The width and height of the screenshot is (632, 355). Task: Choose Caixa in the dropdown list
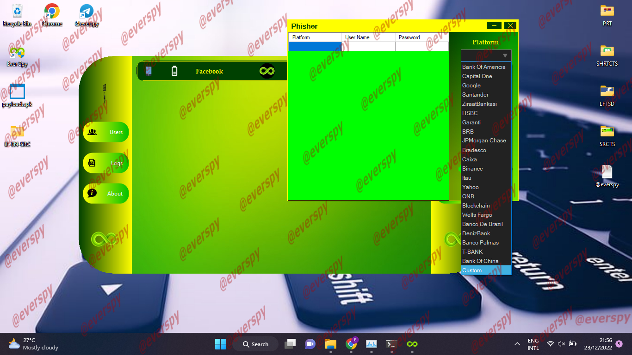[x=486, y=159]
